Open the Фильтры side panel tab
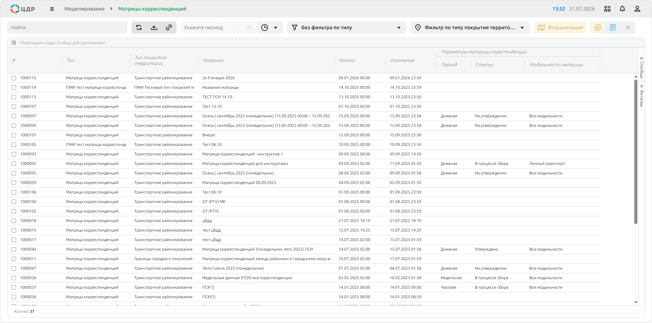 641,96
